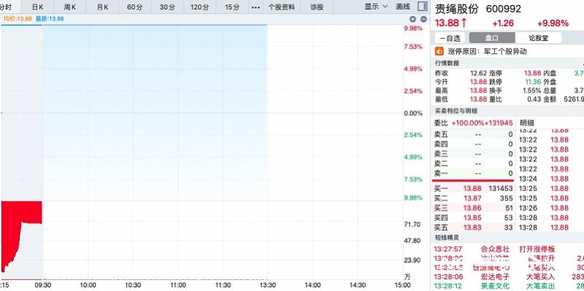The width and height of the screenshot is (584, 291).
Task: Switch to 周K chart tab
Action: (70, 7)
